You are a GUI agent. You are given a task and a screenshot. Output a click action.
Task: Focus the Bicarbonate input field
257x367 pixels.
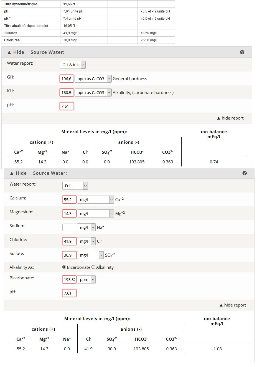tap(69, 279)
